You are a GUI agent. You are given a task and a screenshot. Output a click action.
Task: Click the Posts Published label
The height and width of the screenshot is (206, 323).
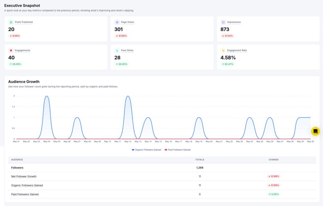pyautogui.click(x=24, y=22)
